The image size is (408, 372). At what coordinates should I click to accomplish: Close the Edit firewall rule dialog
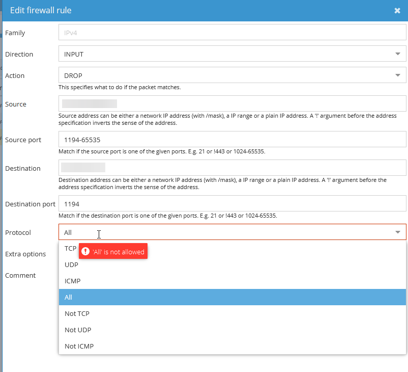coord(398,10)
